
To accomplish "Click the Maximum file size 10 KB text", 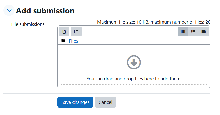I will (x=123, y=22).
